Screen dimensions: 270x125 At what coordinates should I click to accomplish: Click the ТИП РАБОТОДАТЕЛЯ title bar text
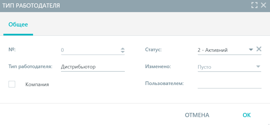coord(31,6)
